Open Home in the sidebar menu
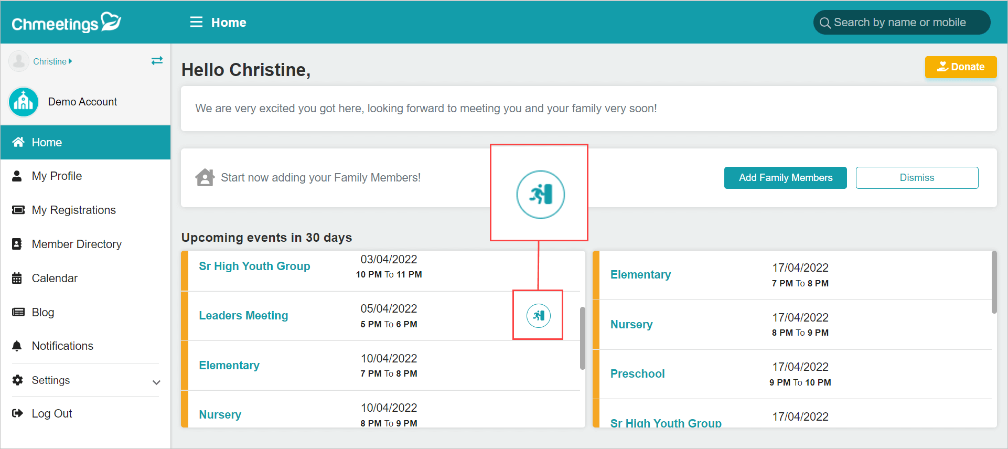Image resolution: width=1008 pixels, height=449 pixels. pos(85,142)
